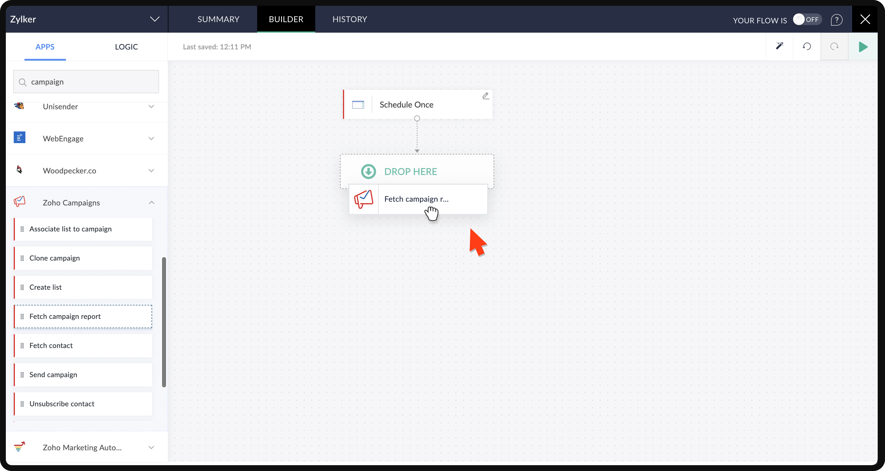Click the Schedule Once calendar icon
Image resolution: width=885 pixels, height=471 pixels.
[x=358, y=105]
